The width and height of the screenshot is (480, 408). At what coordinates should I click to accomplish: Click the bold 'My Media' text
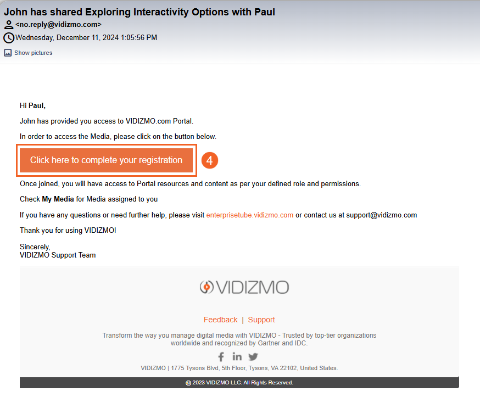coord(58,199)
